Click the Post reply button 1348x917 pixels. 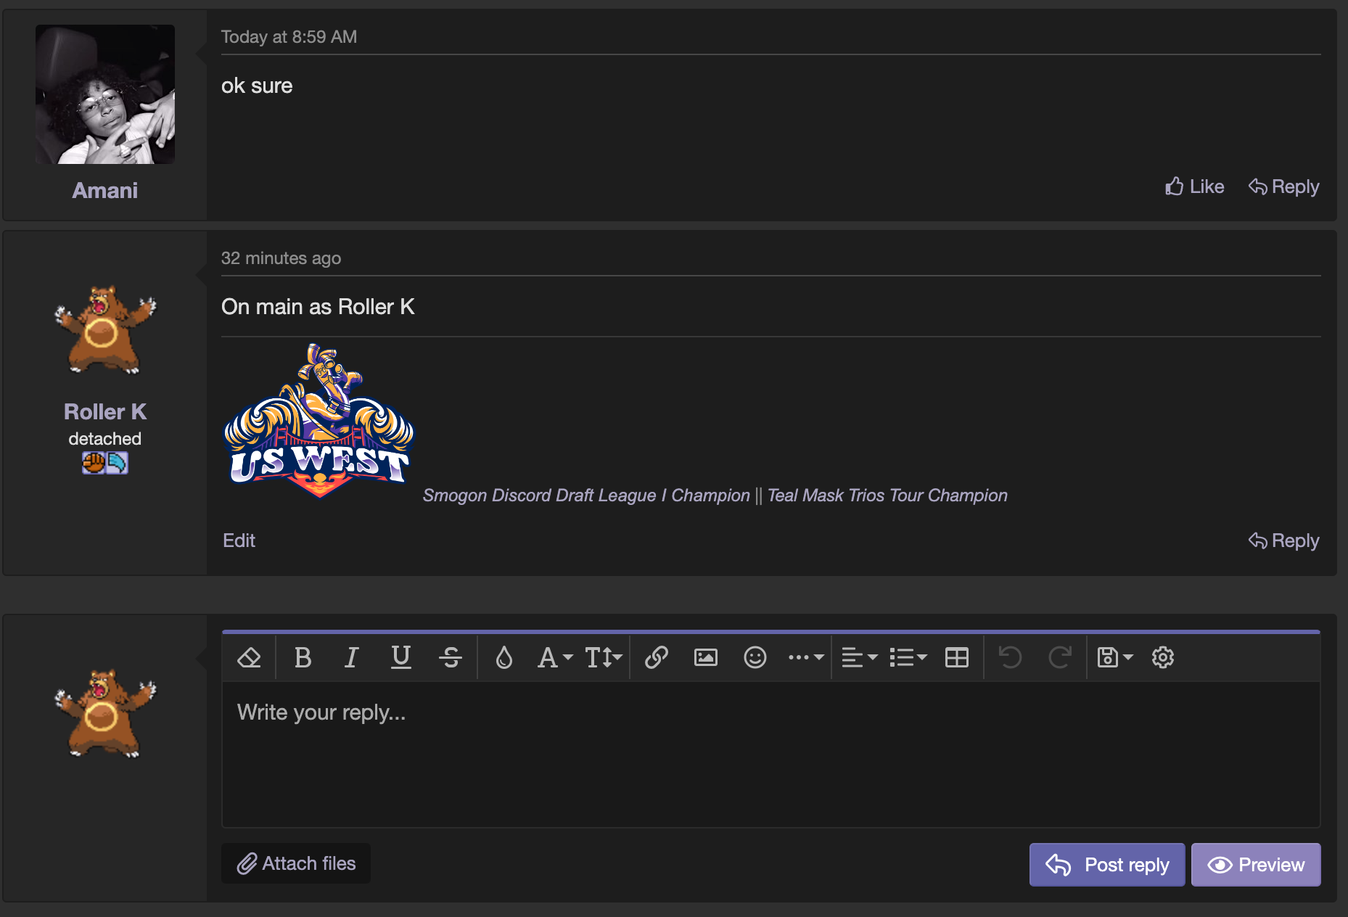pyautogui.click(x=1106, y=864)
